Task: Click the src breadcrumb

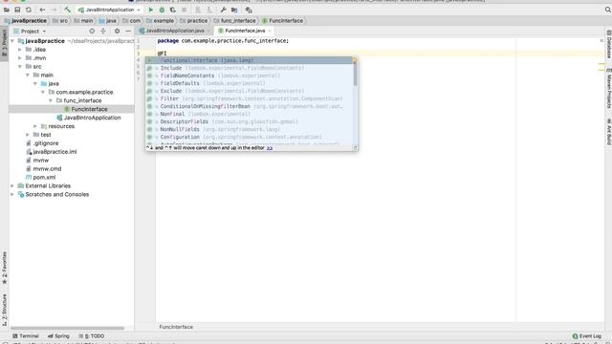Action: point(60,21)
